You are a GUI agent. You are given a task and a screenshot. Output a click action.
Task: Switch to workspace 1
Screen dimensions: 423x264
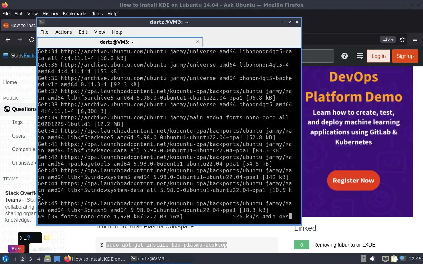[15, 259]
